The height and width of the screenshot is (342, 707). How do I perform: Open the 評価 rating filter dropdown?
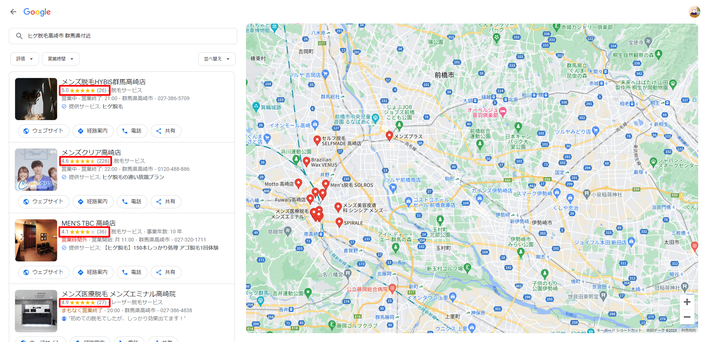point(25,59)
